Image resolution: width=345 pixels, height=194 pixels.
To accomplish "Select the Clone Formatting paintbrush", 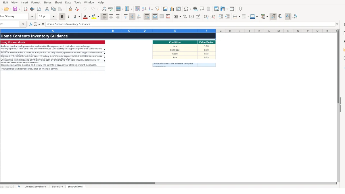I will (70, 9).
